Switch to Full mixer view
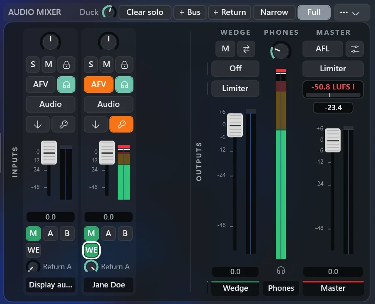 314,12
